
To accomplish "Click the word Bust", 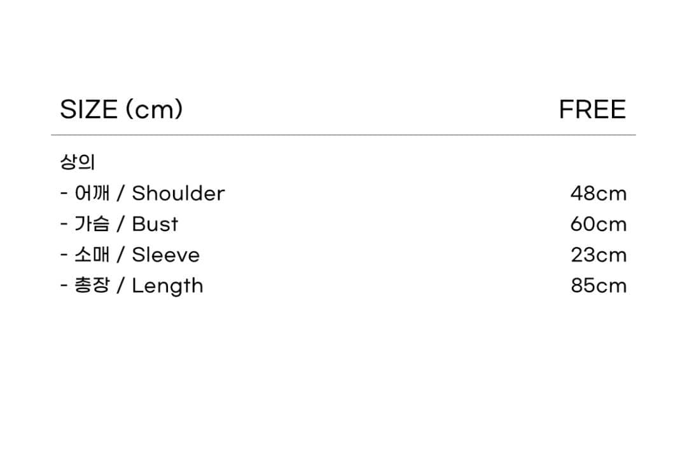I will point(155,224).
